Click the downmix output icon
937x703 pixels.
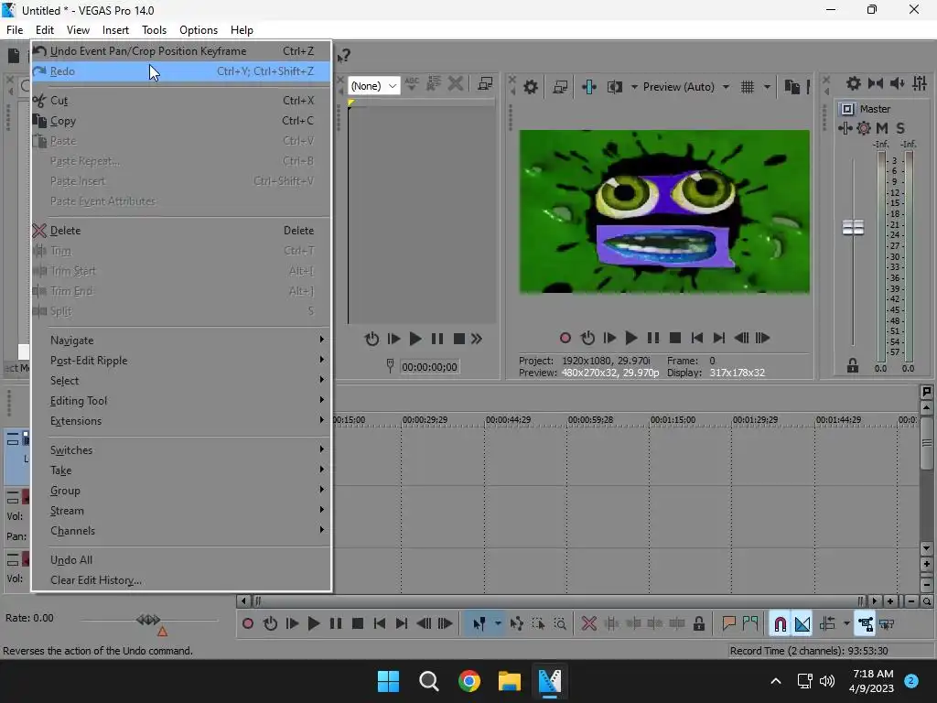[876, 83]
